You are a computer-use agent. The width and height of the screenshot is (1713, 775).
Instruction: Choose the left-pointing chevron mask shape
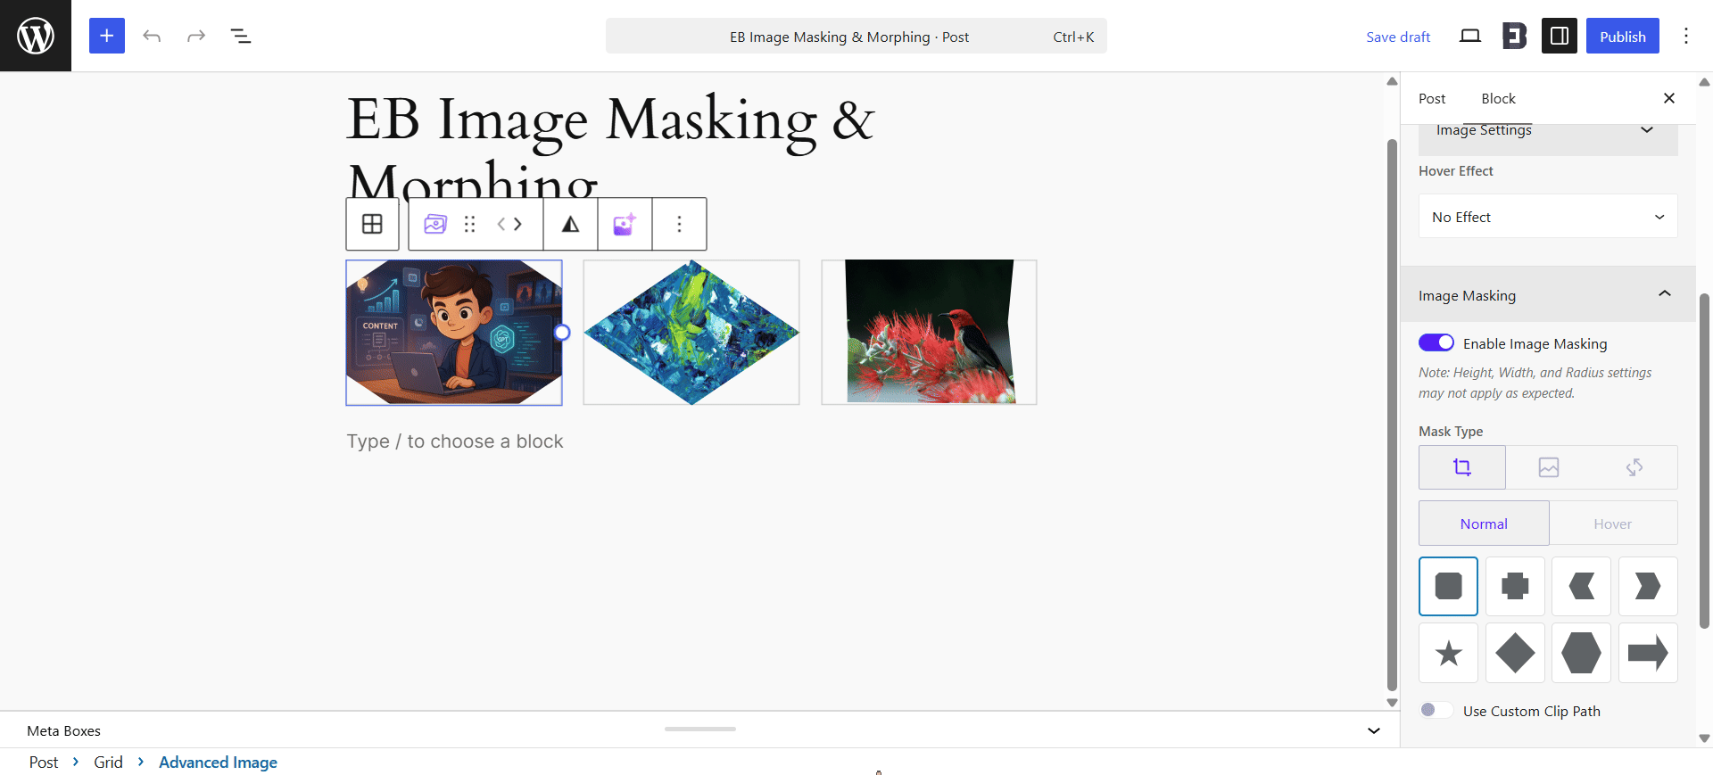[x=1582, y=586]
